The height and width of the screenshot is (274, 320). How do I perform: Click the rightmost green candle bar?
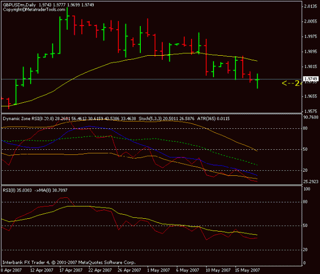(x=258, y=81)
